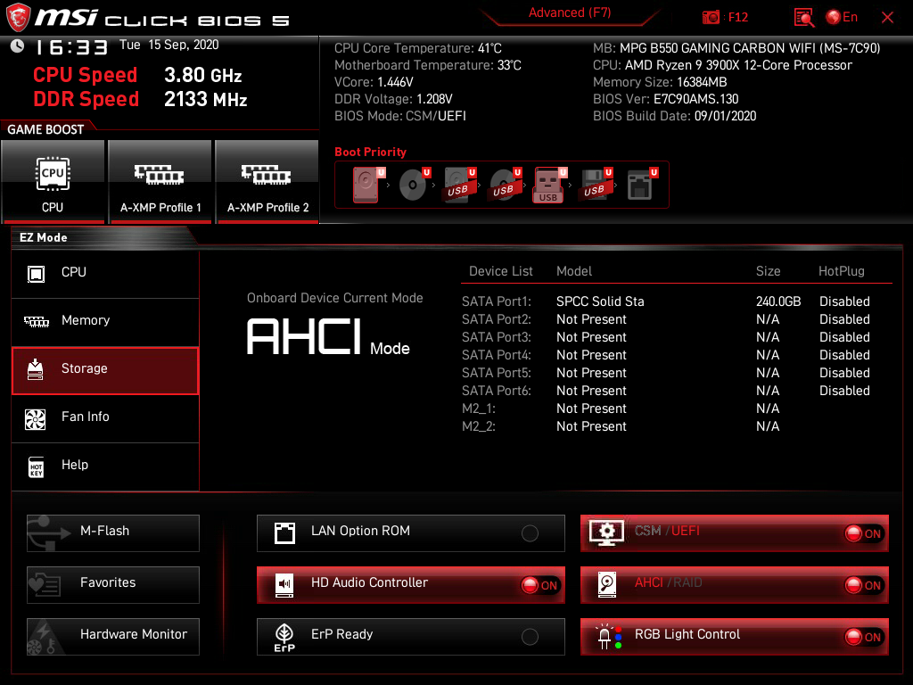Click the Memory stick sidebar icon
913x685 pixels.
36,321
